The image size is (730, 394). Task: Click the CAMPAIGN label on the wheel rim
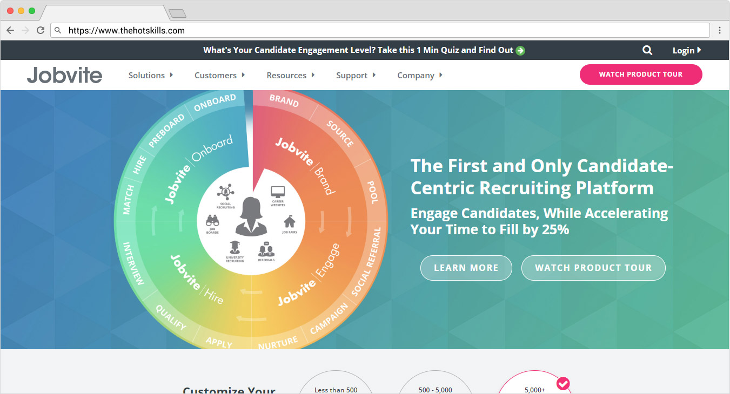tap(329, 318)
